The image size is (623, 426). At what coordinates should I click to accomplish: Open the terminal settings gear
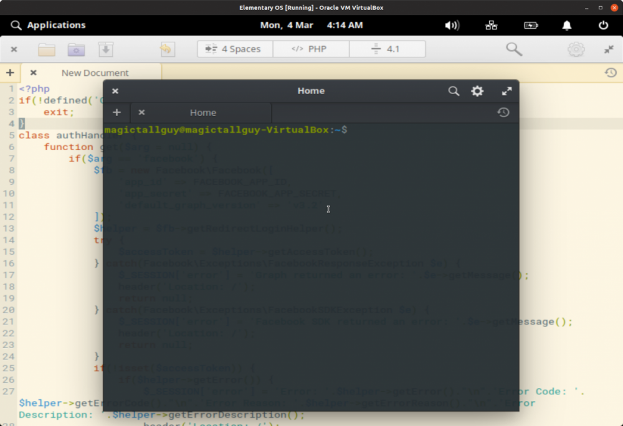click(477, 91)
